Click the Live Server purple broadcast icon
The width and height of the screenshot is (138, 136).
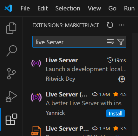pyautogui.click(x=36, y=63)
